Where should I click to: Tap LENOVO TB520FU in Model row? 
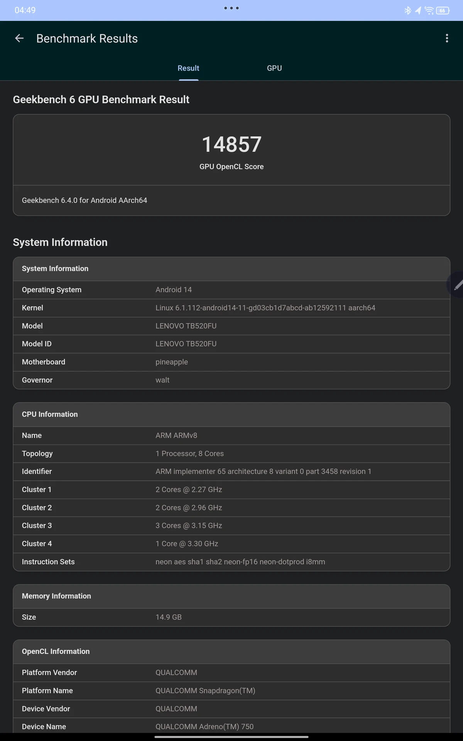click(x=186, y=326)
